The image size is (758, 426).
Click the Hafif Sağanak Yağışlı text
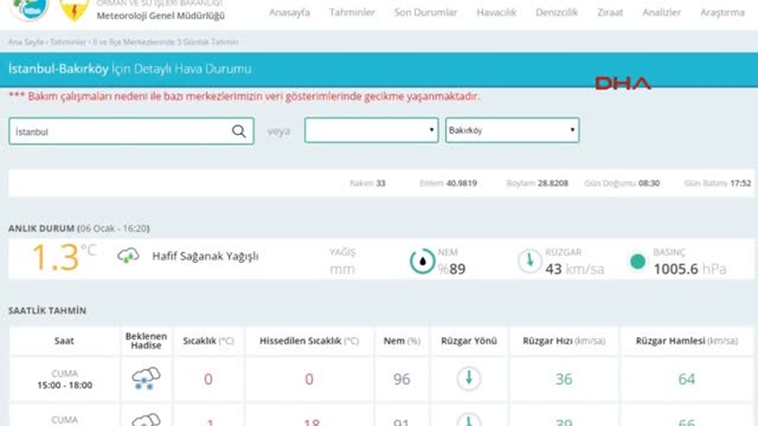(205, 256)
